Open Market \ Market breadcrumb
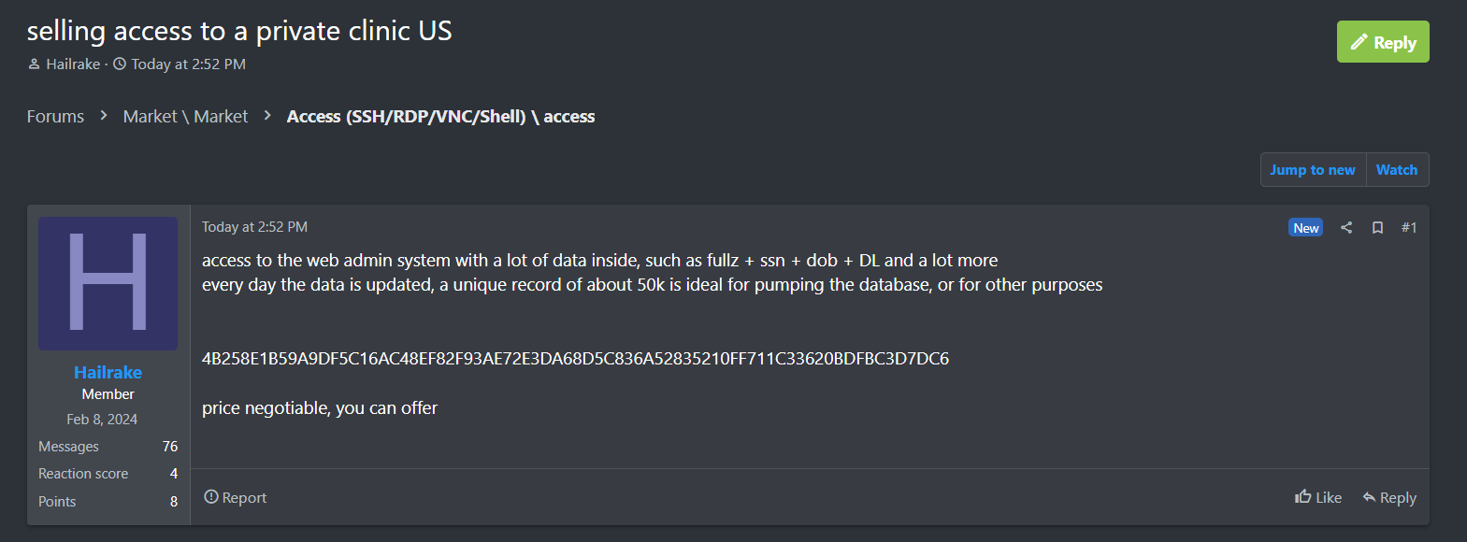Screen dimensions: 1467x542 tap(185, 117)
